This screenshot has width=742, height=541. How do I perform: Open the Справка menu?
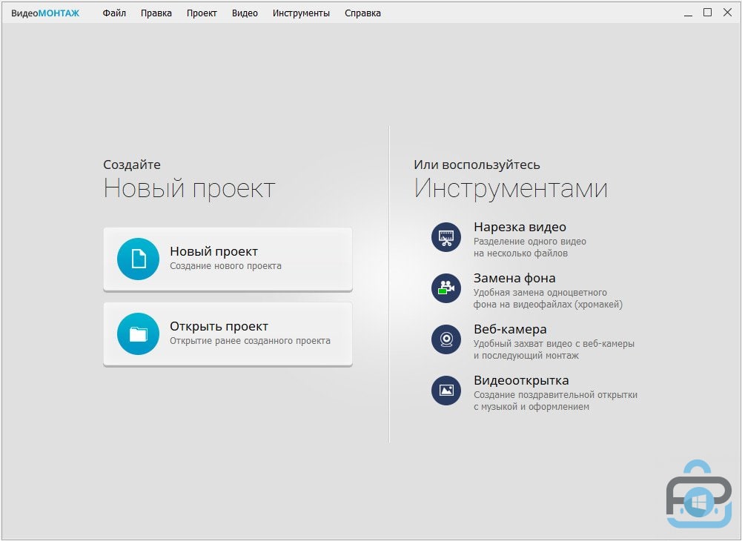pyautogui.click(x=362, y=13)
